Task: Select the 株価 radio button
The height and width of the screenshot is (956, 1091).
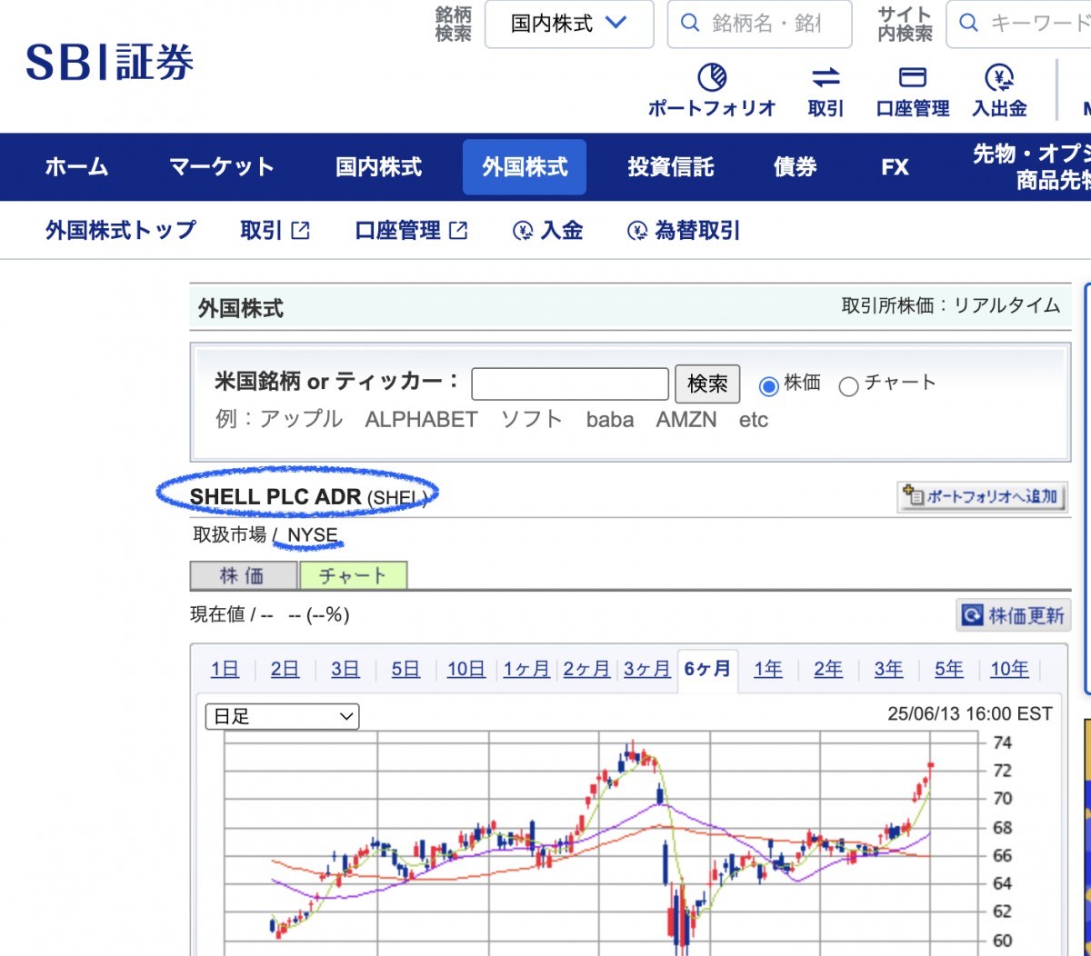Action: (x=768, y=386)
